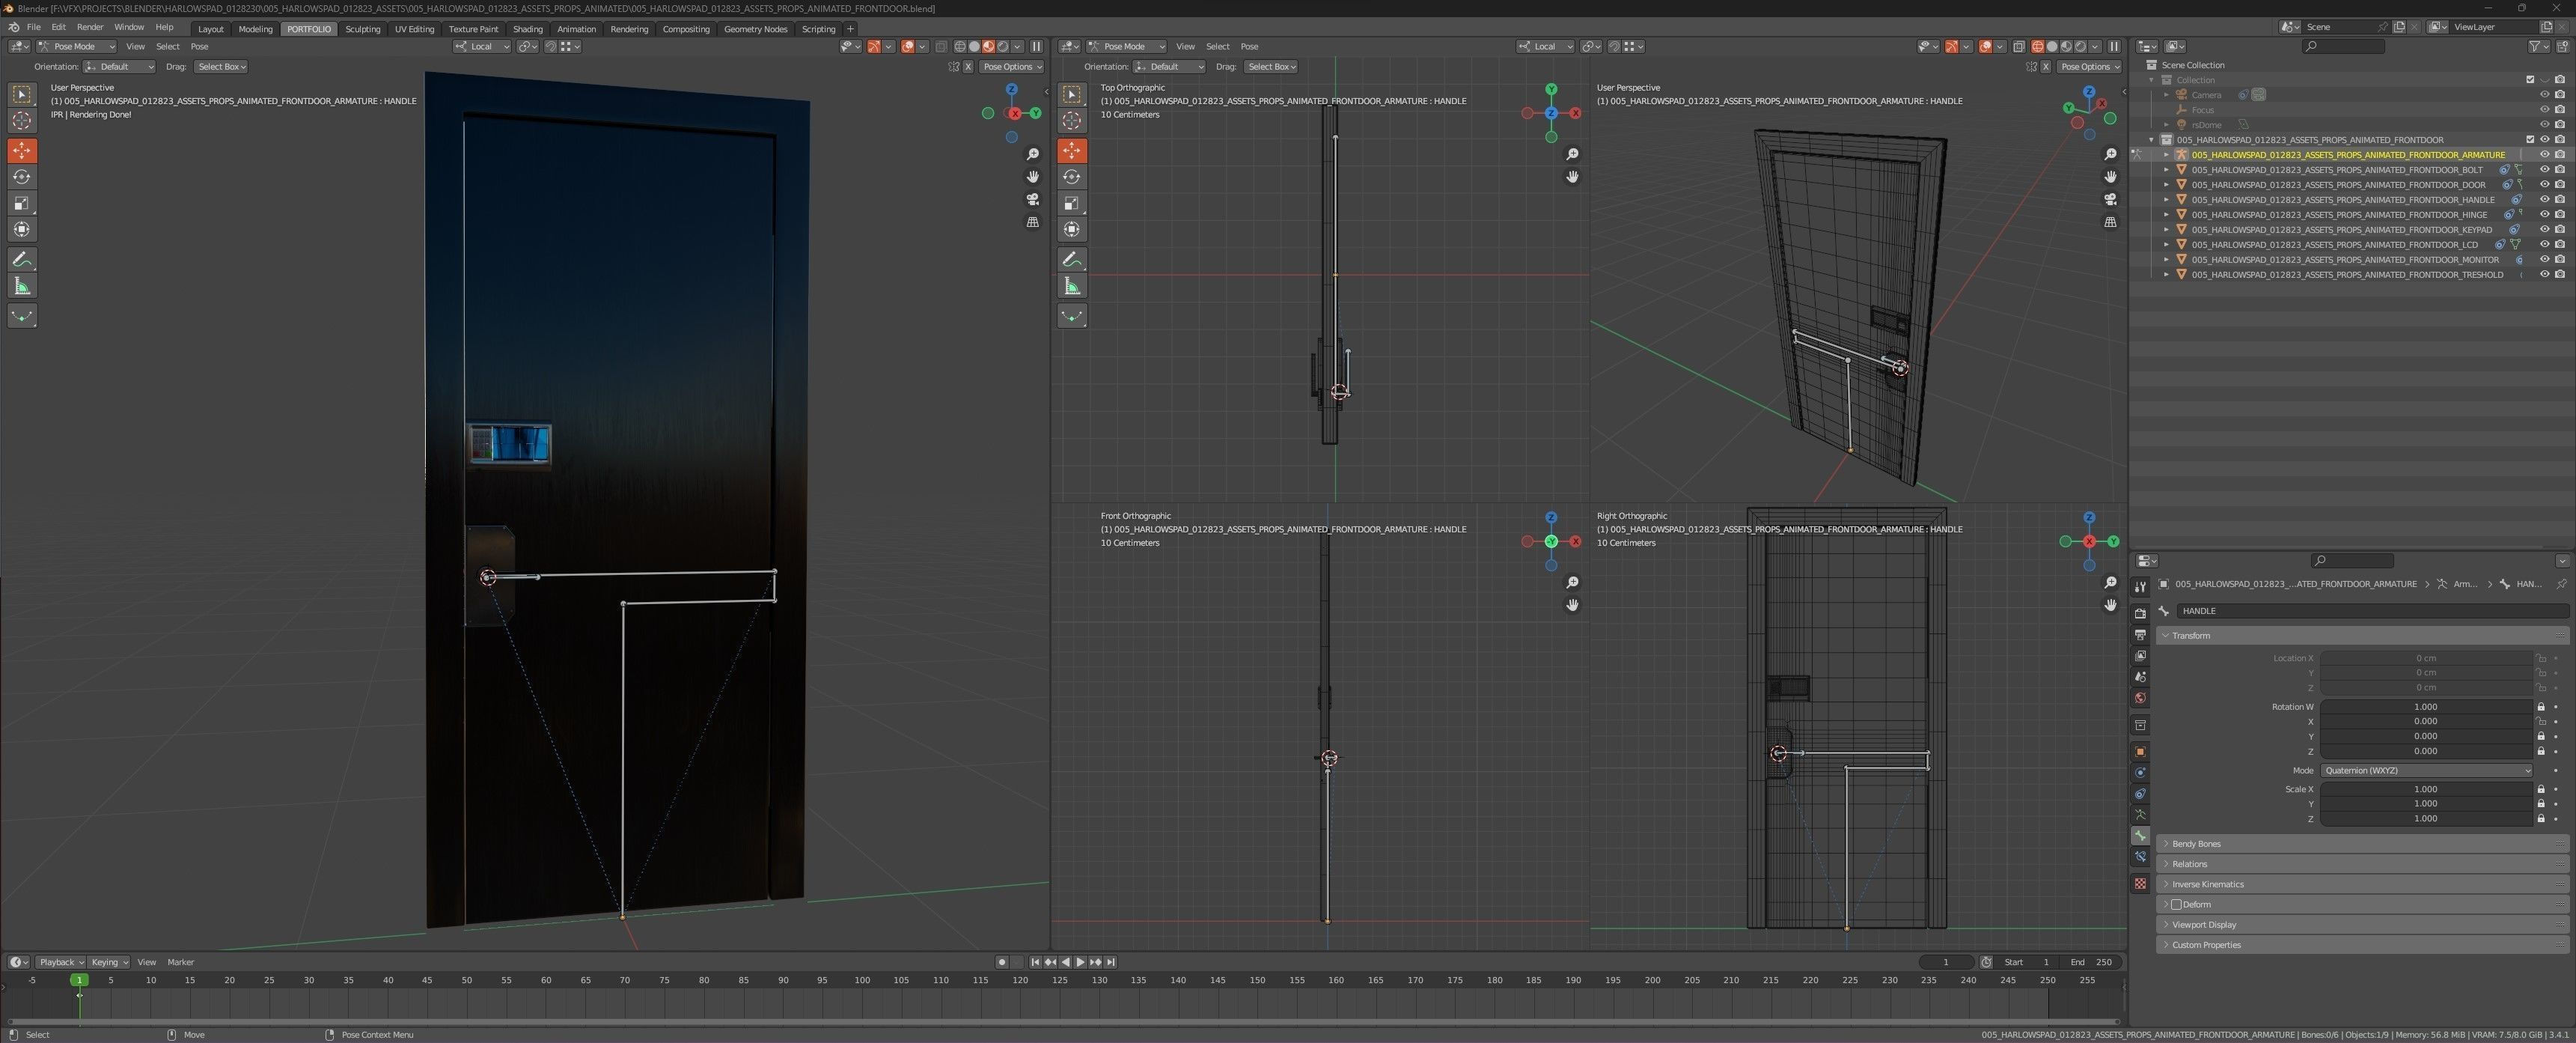This screenshot has width=2576, height=1043.
Task: Open World properties tab
Action: pyautogui.click(x=2140, y=698)
